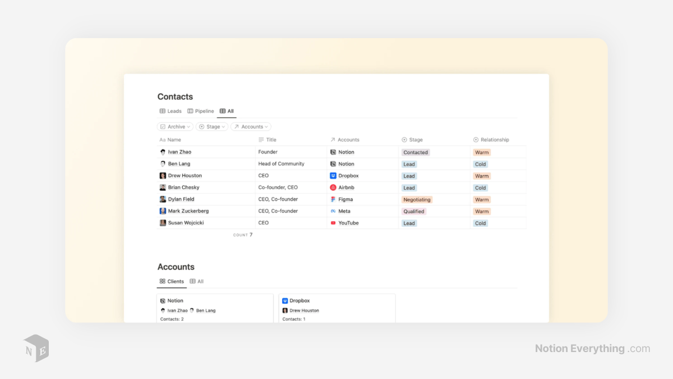The width and height of the screenshot is (673, 379).
Task: Select the All tab under Accounts
Action: coord(197,281)
